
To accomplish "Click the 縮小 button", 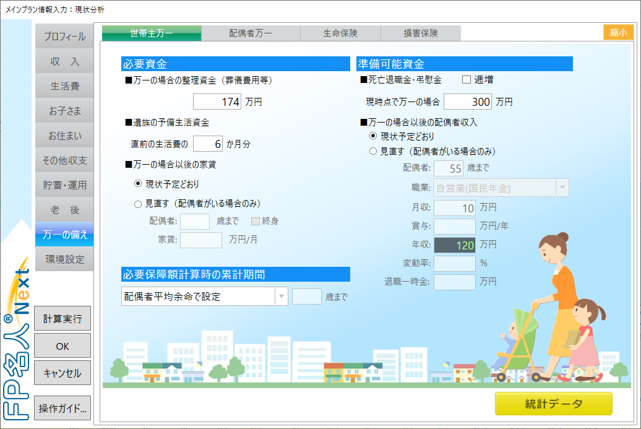I will [x=618, y=33].
